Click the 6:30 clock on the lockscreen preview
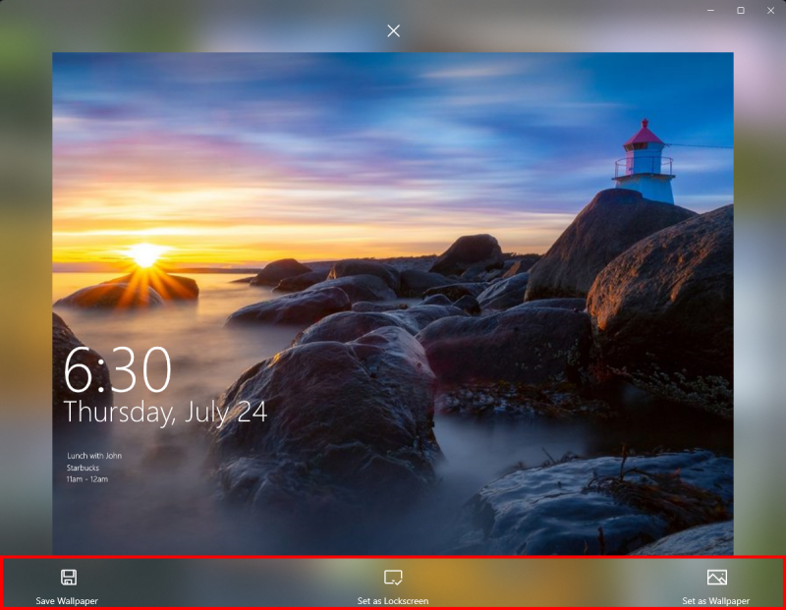The height and width of the screenshot is (610, 786). tap(114, 370)
